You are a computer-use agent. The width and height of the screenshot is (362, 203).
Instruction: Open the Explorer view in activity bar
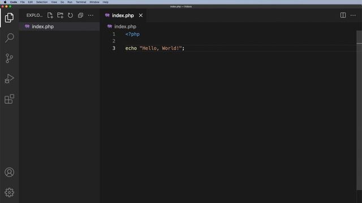[9, 17]
